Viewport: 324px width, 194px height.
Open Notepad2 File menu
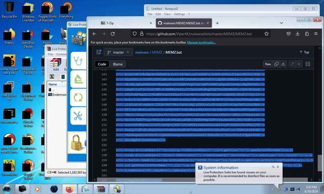pyautogui.click(x=150, y=14)
